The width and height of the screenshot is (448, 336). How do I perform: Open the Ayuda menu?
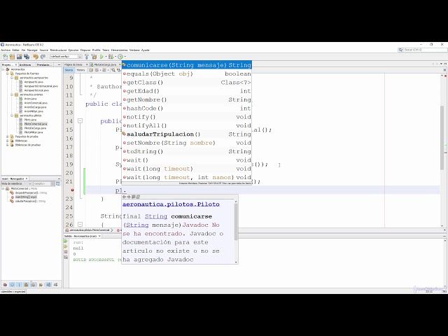pos(146,50)
